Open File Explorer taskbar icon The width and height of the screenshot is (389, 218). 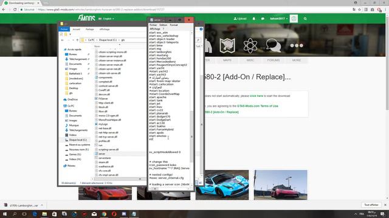pyautogui.click(x=44, y=214)
